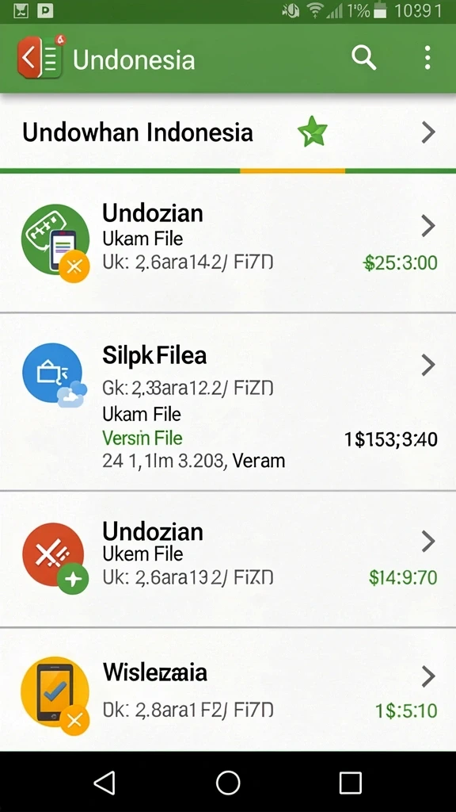Screen dimensions: 456x812
Task: Tap the green Undozian phone icon
Action: [55, 242]
